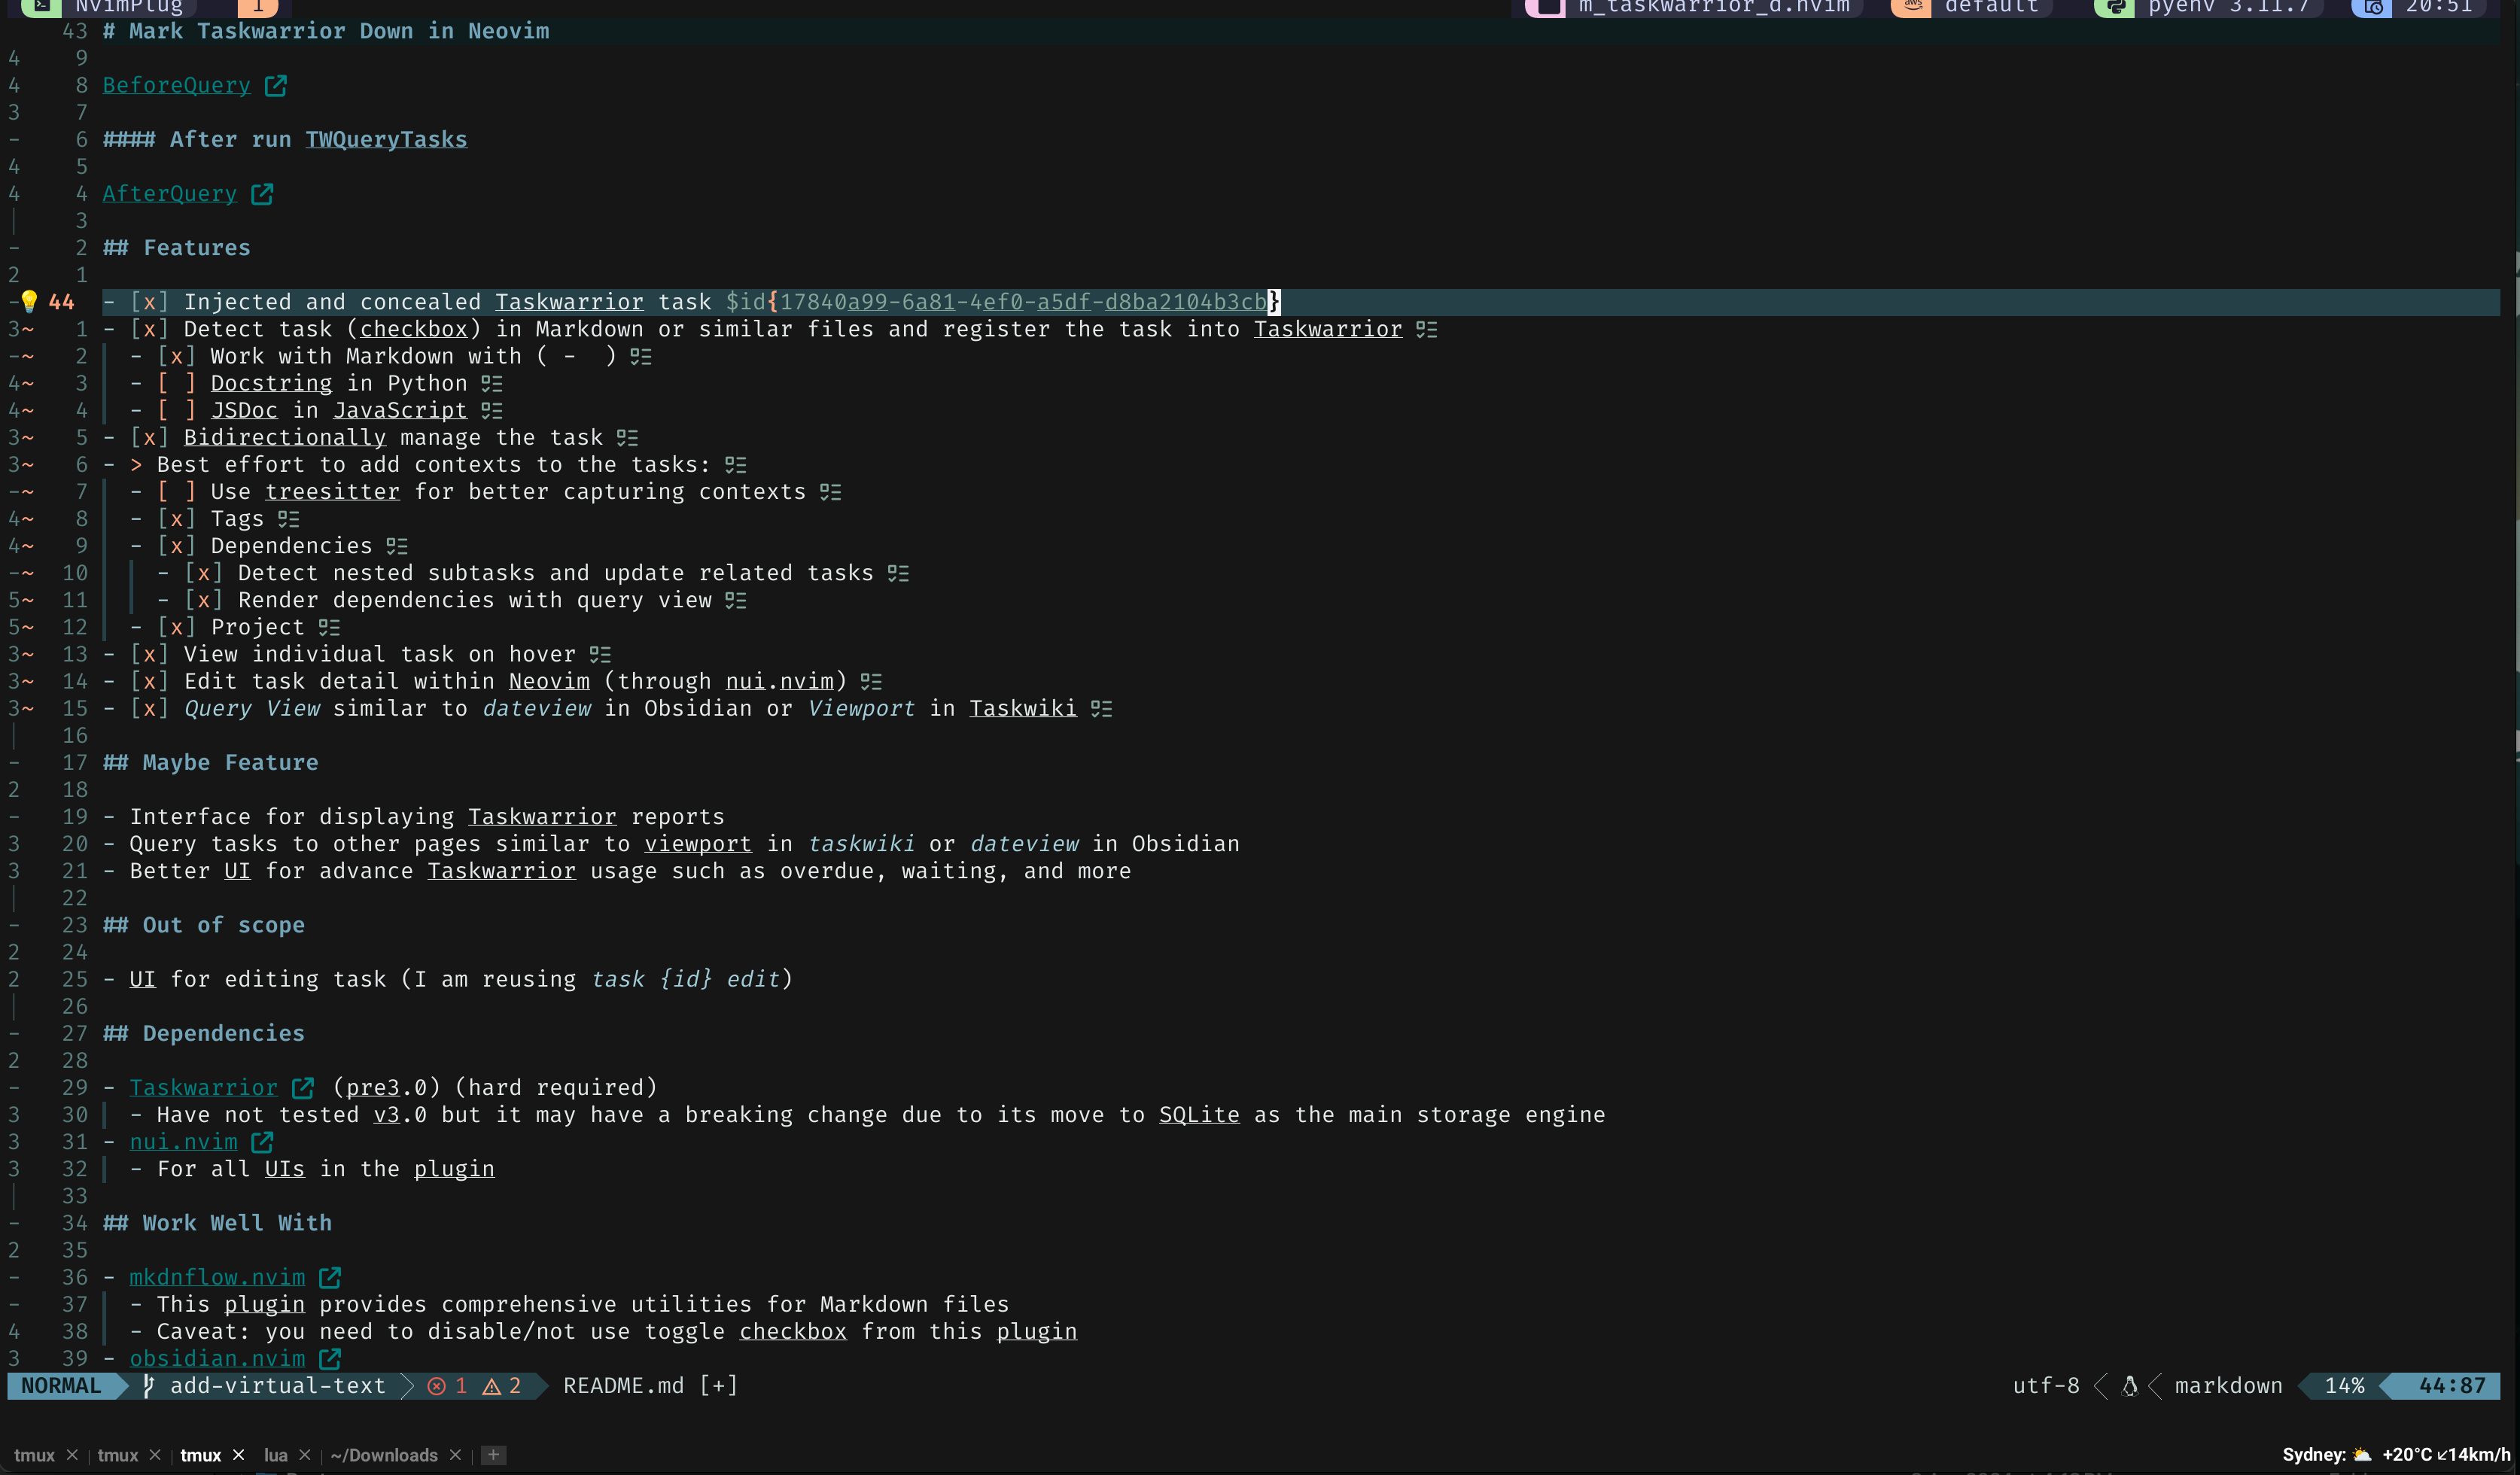Toggle the Use treesitter checkbox

point(176,492)
